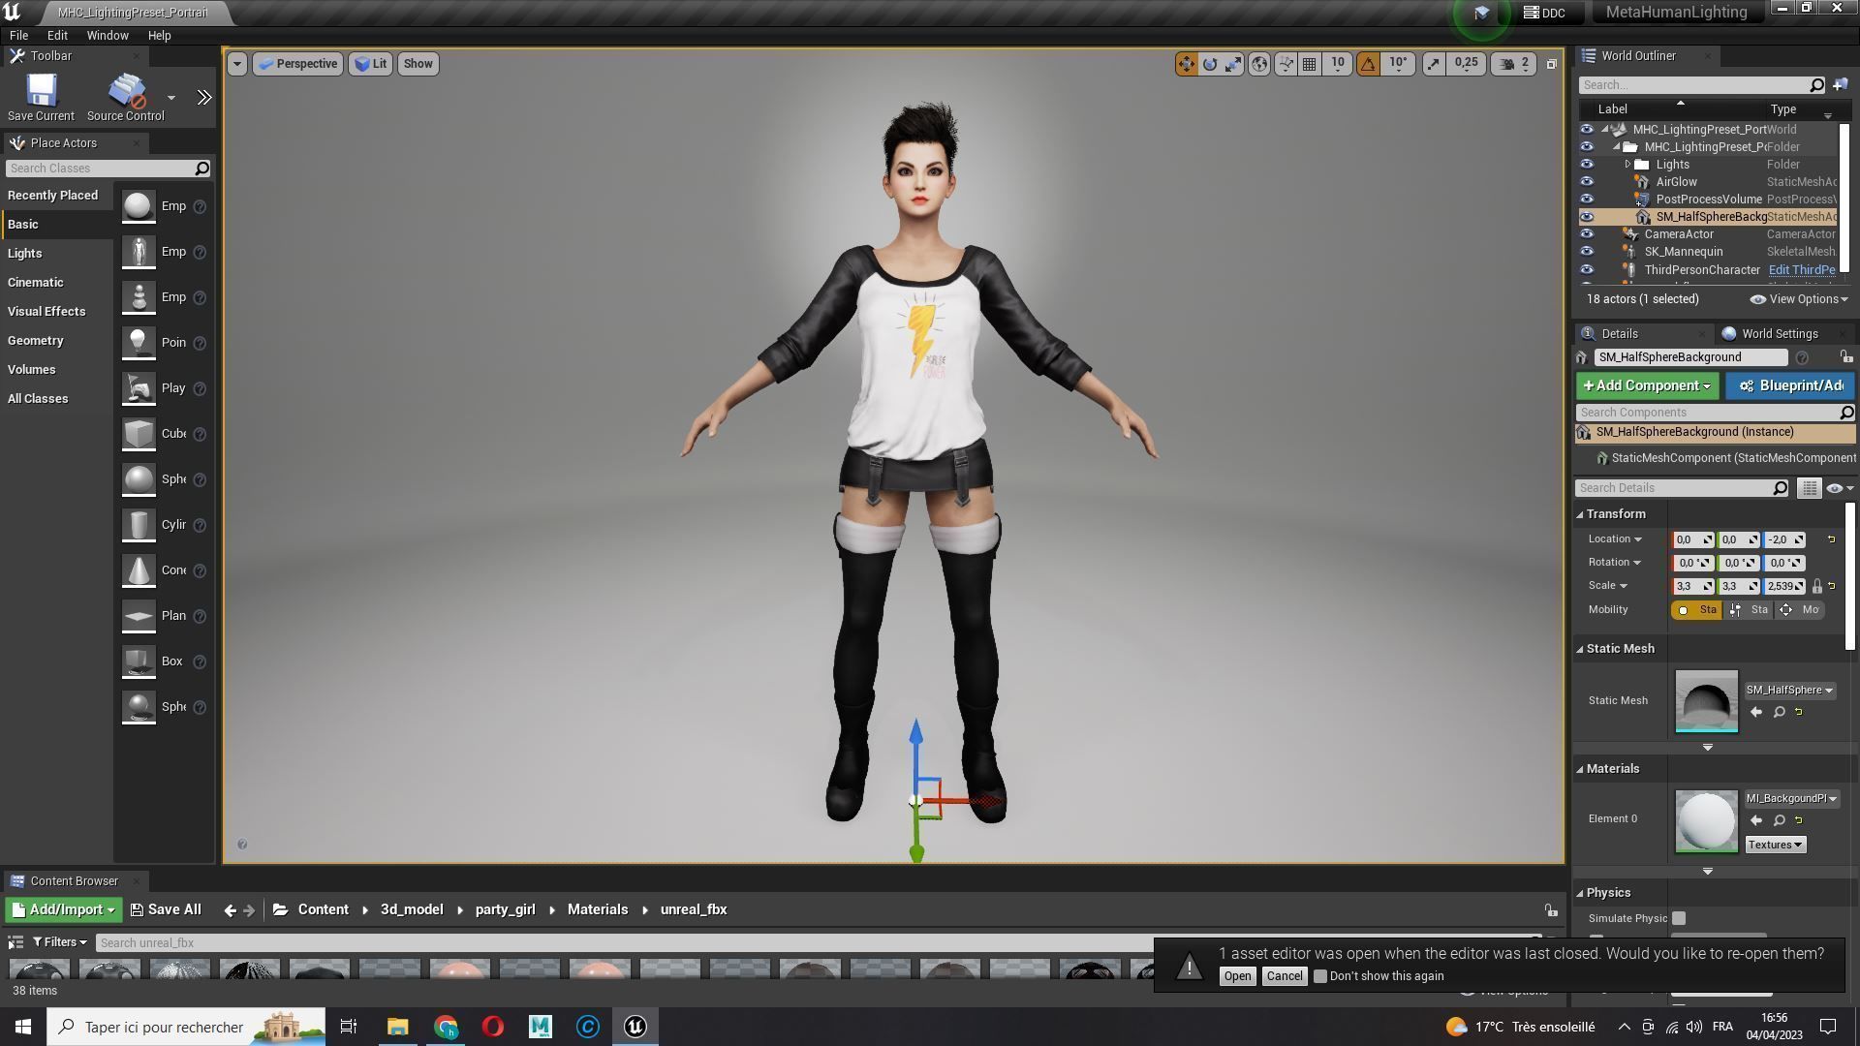Toggle world/local coordinate system globe
The width and height of the screenshot is (1860, 1046).
pos(1259,64)
